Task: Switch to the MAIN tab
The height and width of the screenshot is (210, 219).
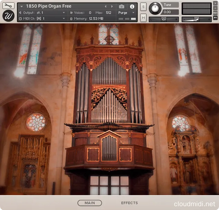Action: coord(90,203)
